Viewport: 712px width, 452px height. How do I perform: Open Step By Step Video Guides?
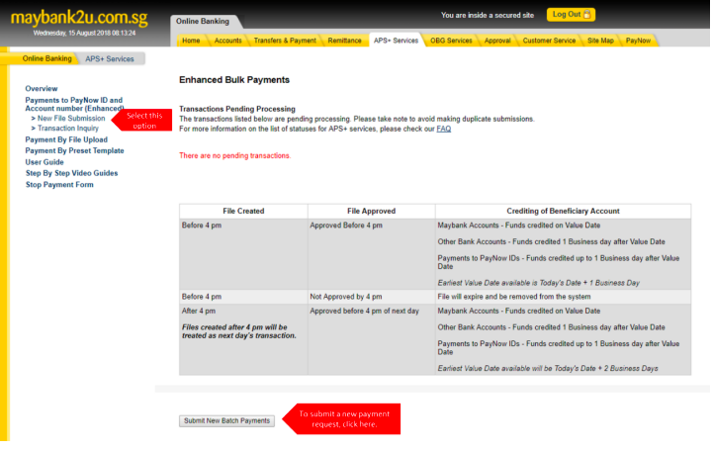[x=72, y=173]
